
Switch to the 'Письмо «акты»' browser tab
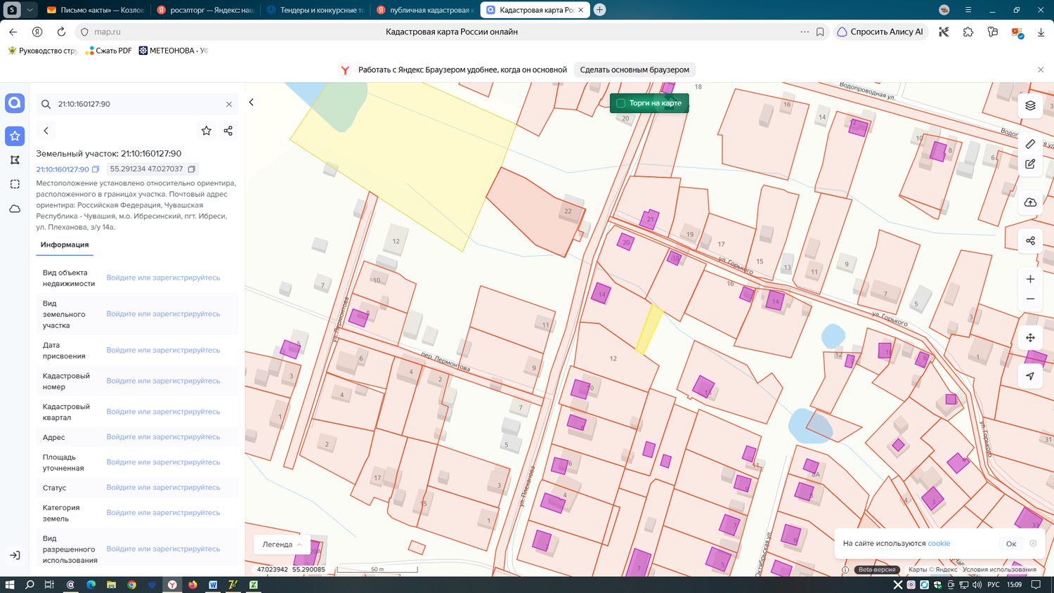click(95, 10)
